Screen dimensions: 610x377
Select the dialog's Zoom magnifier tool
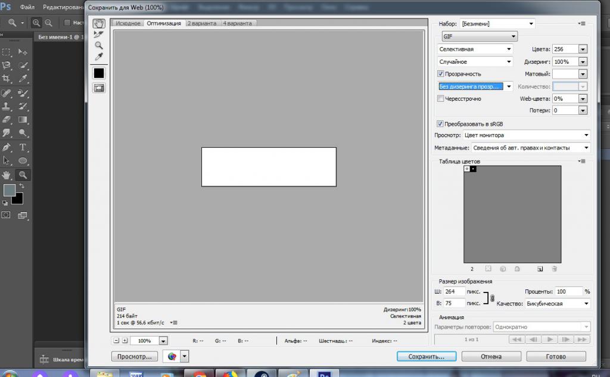(x=99, y=45)
